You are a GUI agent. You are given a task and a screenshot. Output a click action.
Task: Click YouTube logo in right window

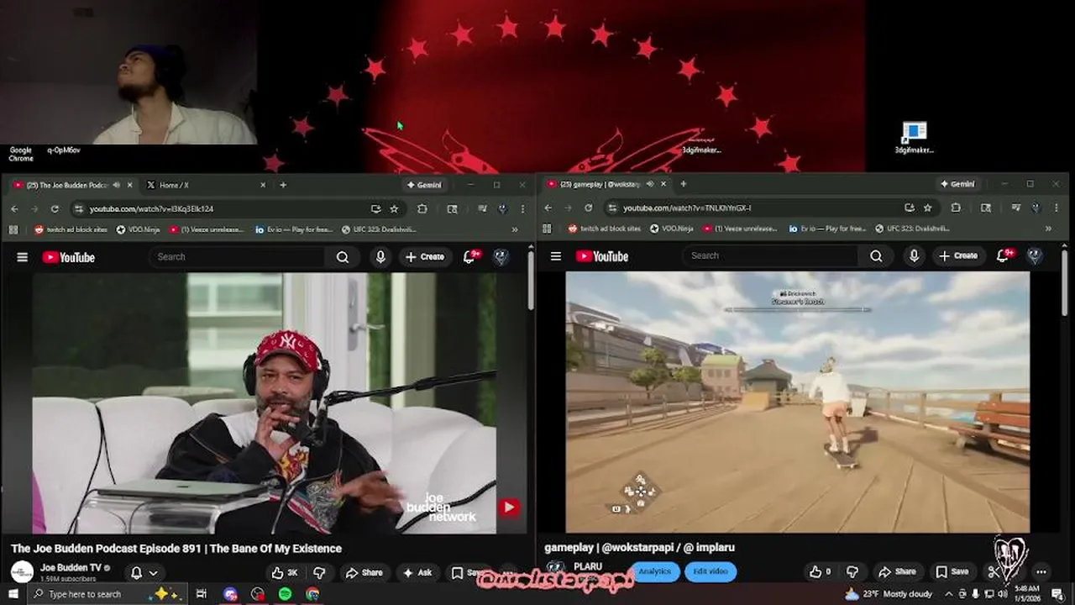pos(602,256)
